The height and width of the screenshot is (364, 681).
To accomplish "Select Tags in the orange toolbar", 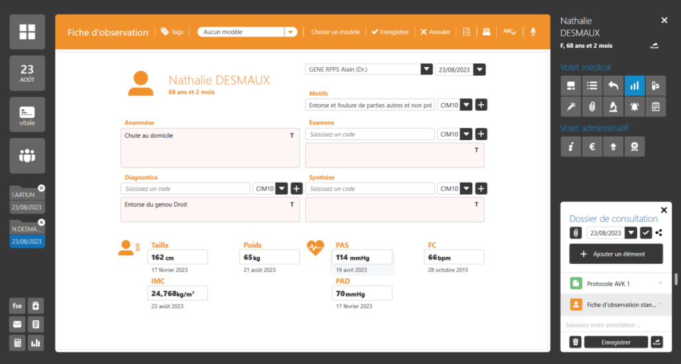I will (x=172, y=32).
